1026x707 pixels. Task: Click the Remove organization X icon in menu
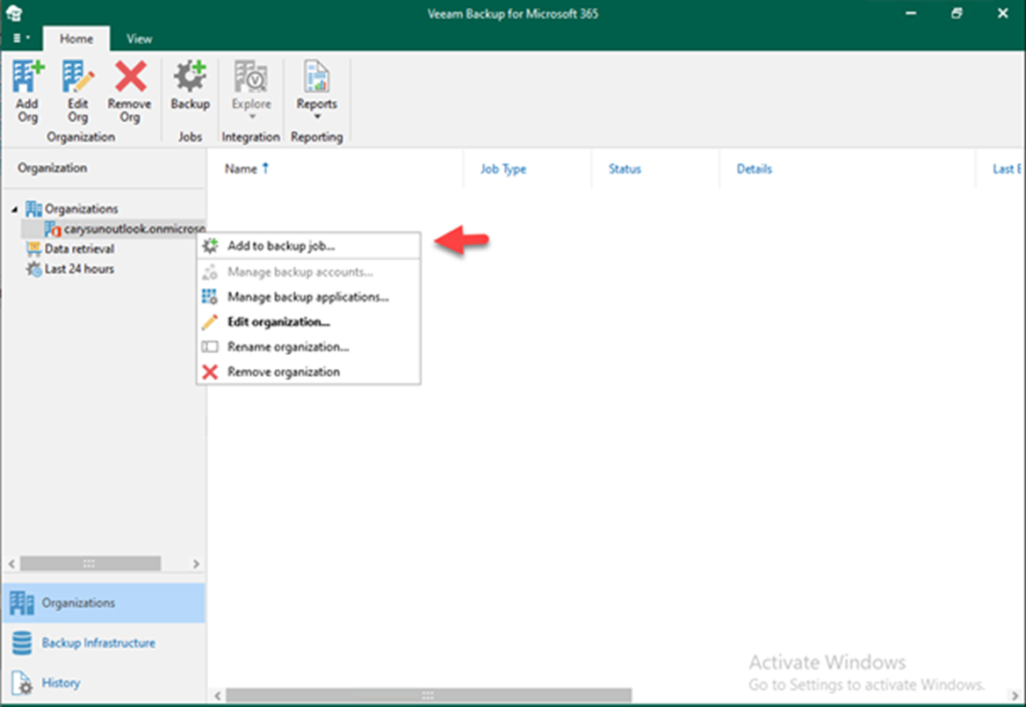coord(210,372)
